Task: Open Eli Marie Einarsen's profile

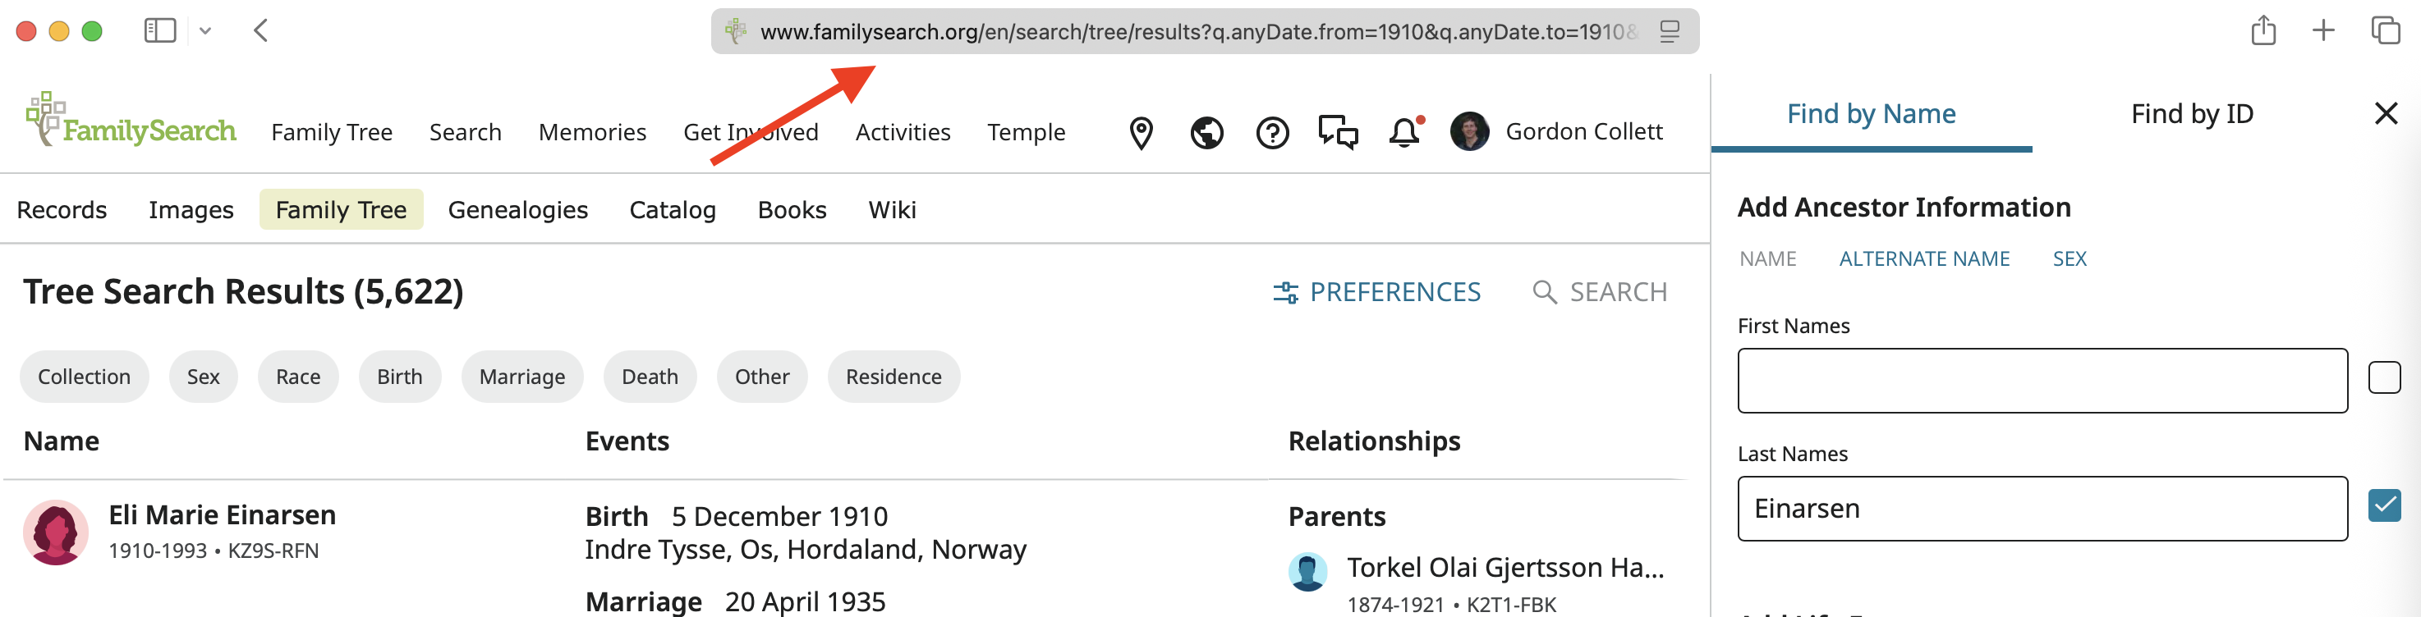Action: coord(222,514)
